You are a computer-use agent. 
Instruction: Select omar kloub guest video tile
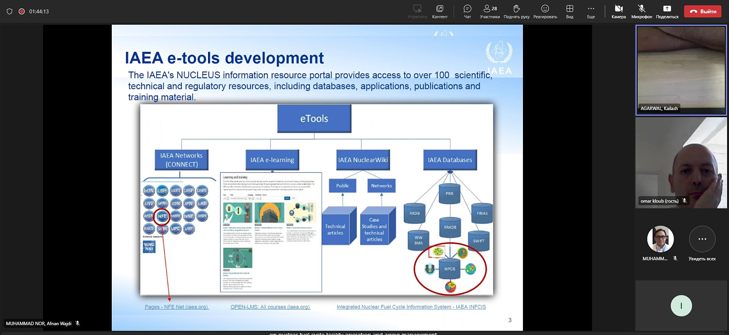[681, 162]
